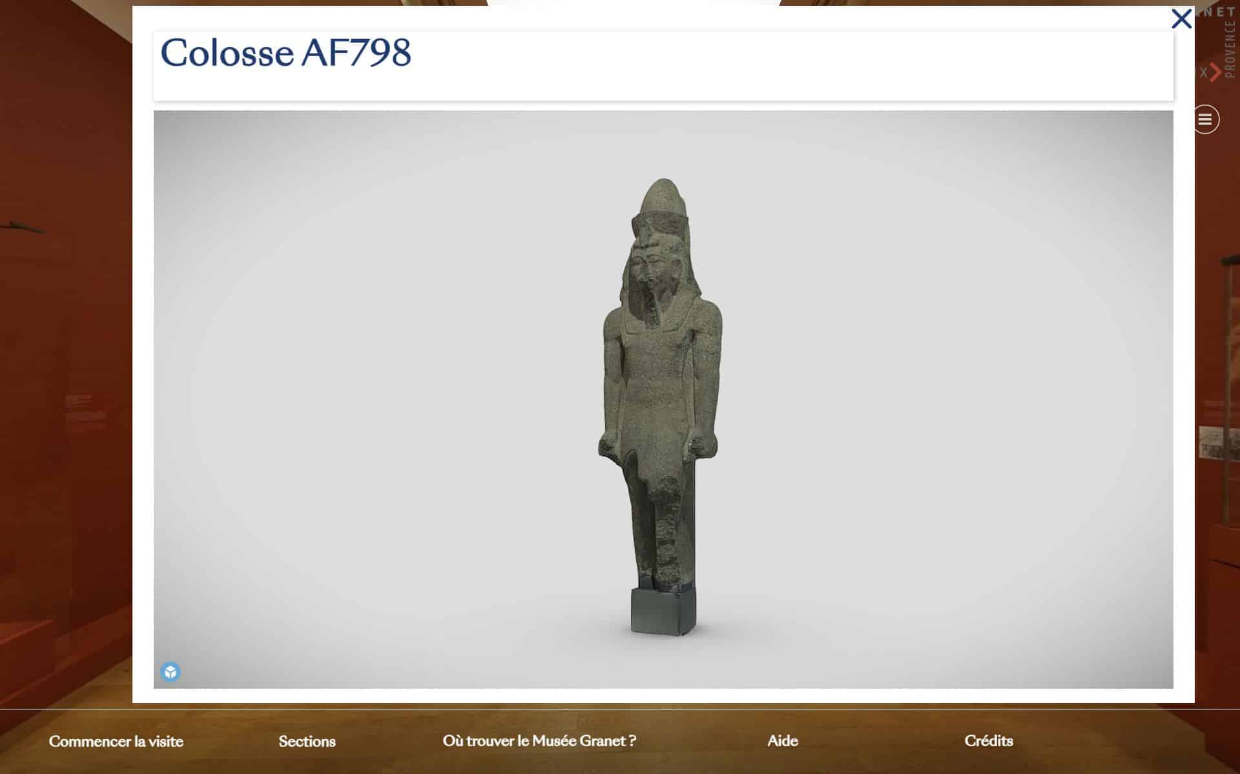Screen dimensions: 1240x774
Task: Open Où trouver le Musée Granet ?
Action: (x=539, y=740)
